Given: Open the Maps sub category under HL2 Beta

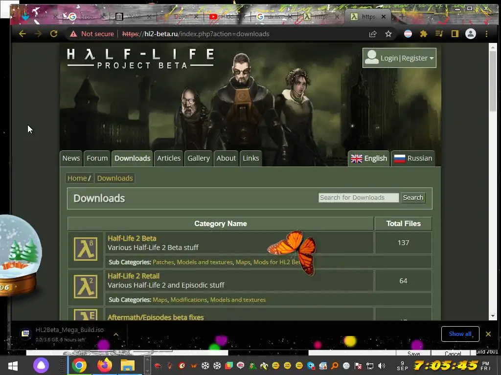Looking at the screenshot, I should click(243, 262).
